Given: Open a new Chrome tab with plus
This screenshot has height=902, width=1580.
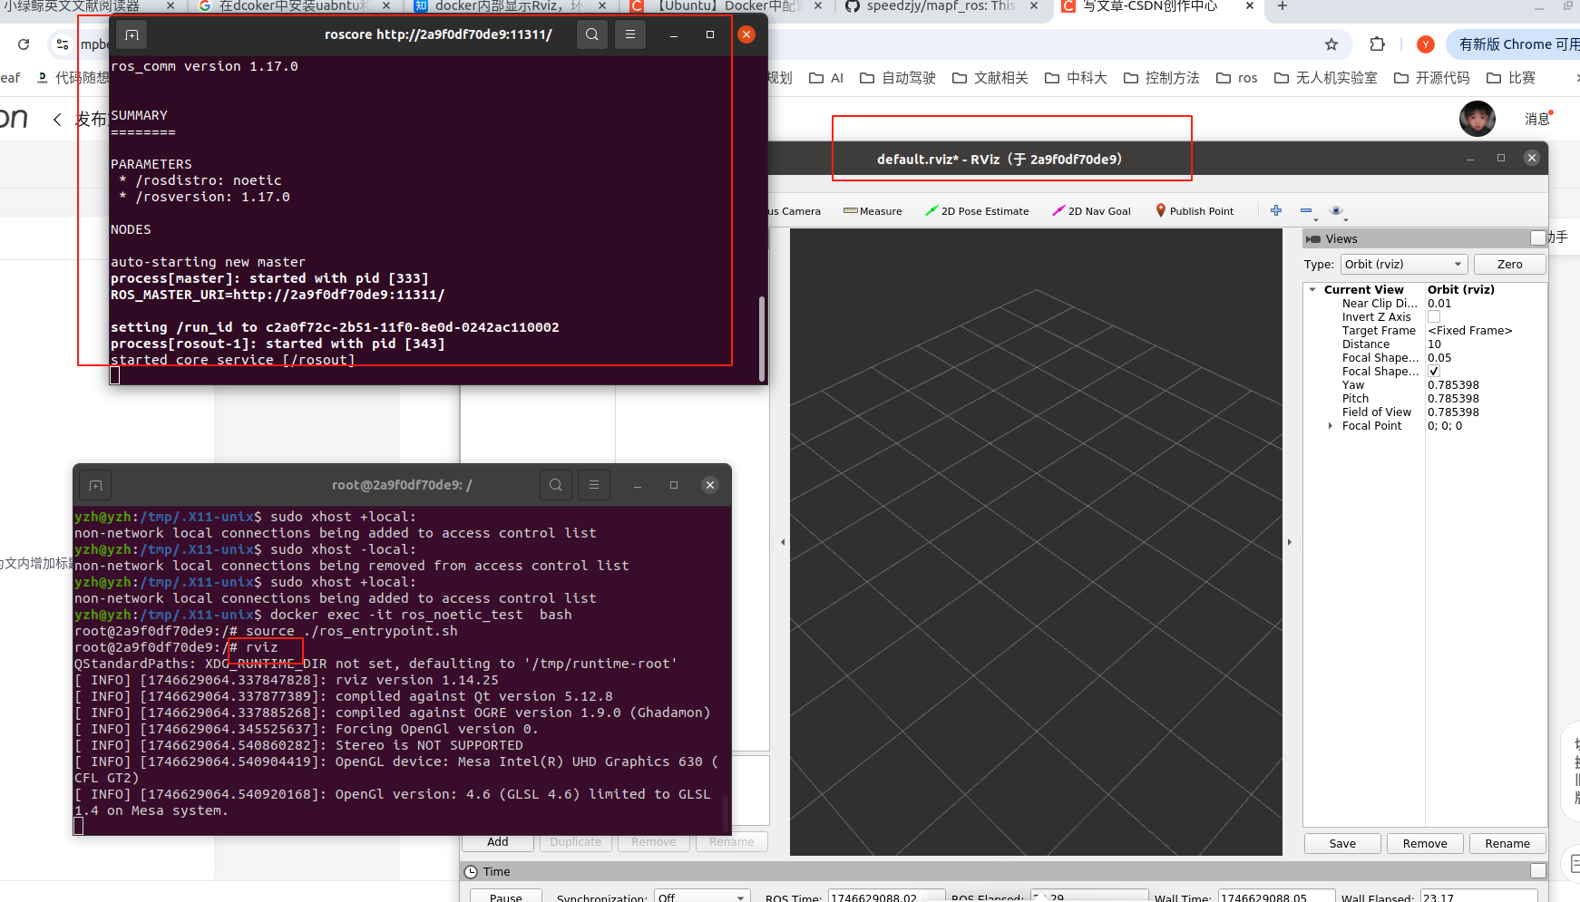Looking at the screenshot, I should [1283, 6].
